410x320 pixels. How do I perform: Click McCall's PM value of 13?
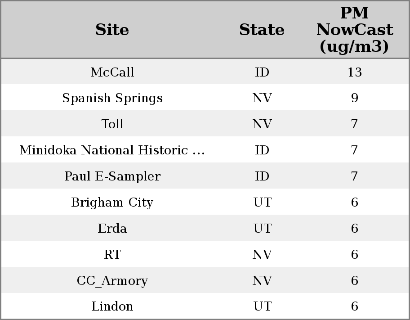pos(354,72)
